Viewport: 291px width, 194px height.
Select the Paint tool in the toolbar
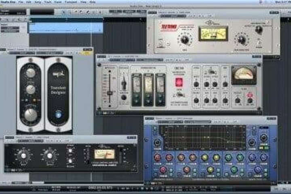(x=88, y=12)
